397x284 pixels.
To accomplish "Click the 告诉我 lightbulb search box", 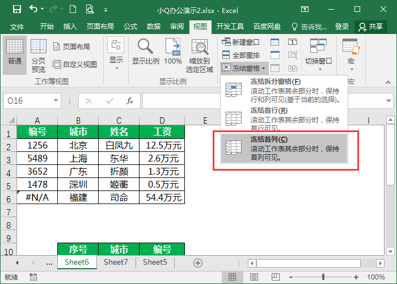I will click(x=309, y=27).
